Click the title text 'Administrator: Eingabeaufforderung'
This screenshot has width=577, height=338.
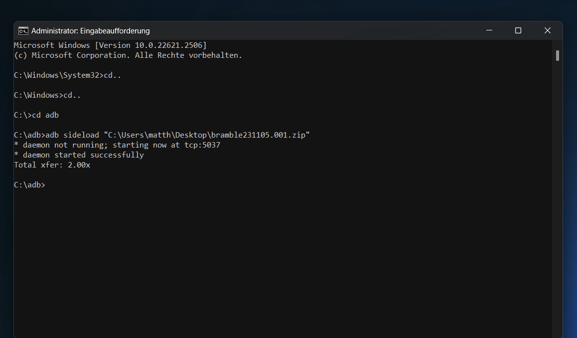90,31
